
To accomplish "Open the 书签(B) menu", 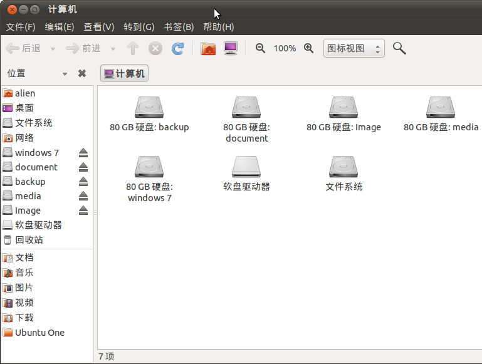I will coord(179,27).
